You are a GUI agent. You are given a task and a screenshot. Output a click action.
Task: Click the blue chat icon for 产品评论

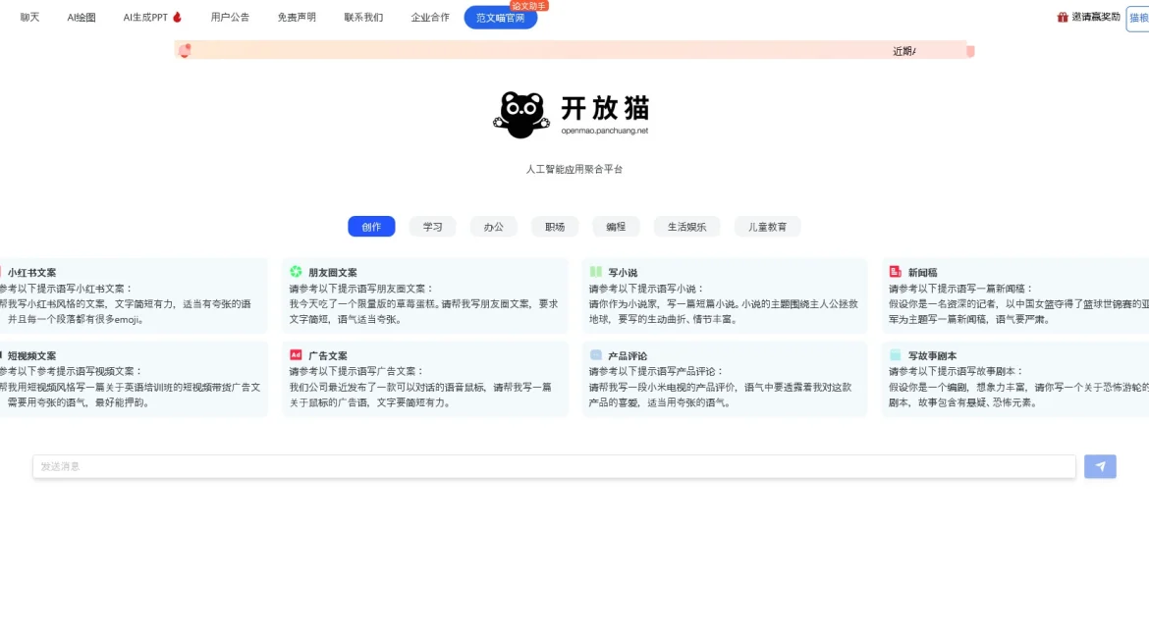(596, 354)
